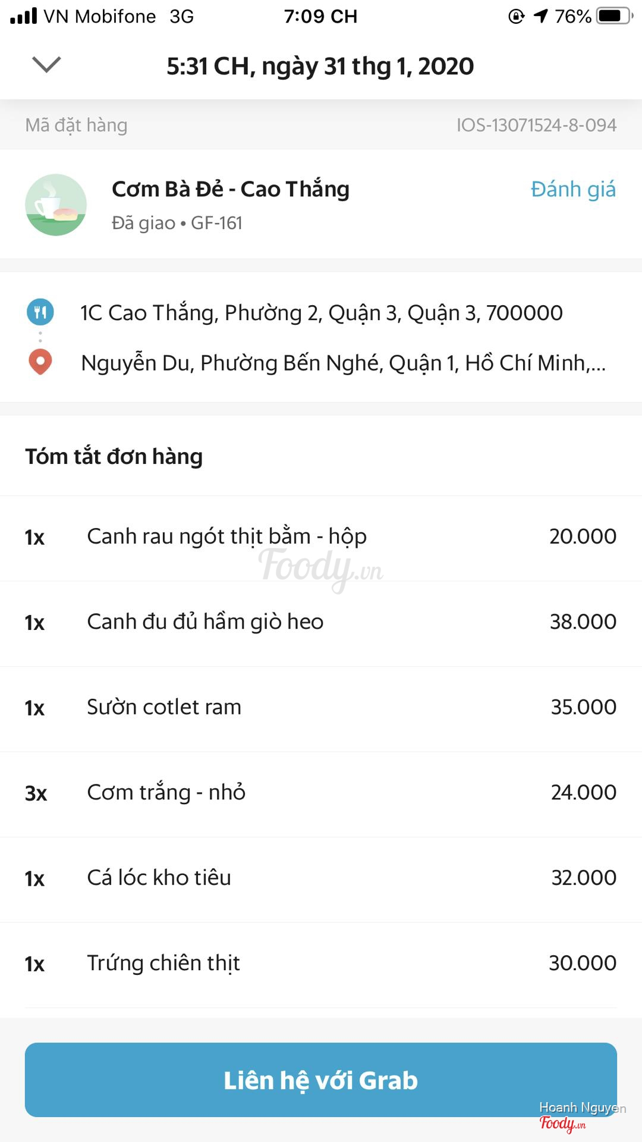
Task: Tap pickup address 1C Cao Thắng
Action: (x=321, y=313)
